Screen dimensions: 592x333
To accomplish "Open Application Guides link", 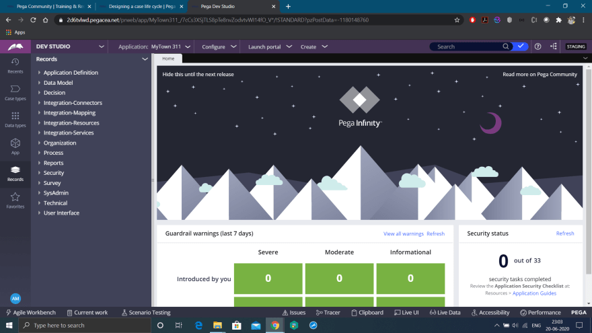I will click(x=534, y=293).
